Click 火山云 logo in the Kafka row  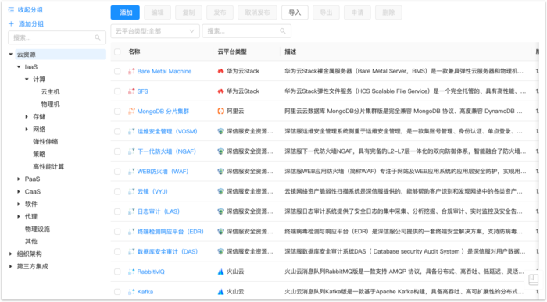coord(220,292)
